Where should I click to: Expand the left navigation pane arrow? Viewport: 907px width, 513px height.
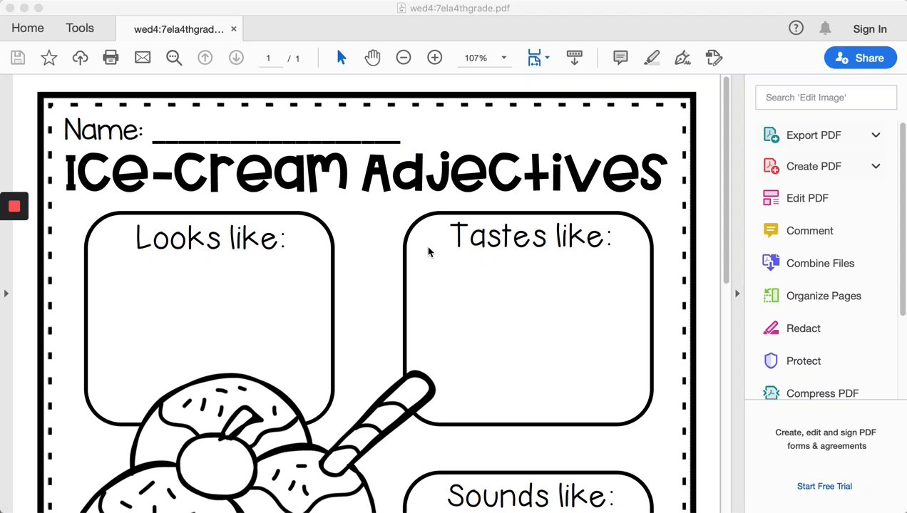[x=6, y=293]
